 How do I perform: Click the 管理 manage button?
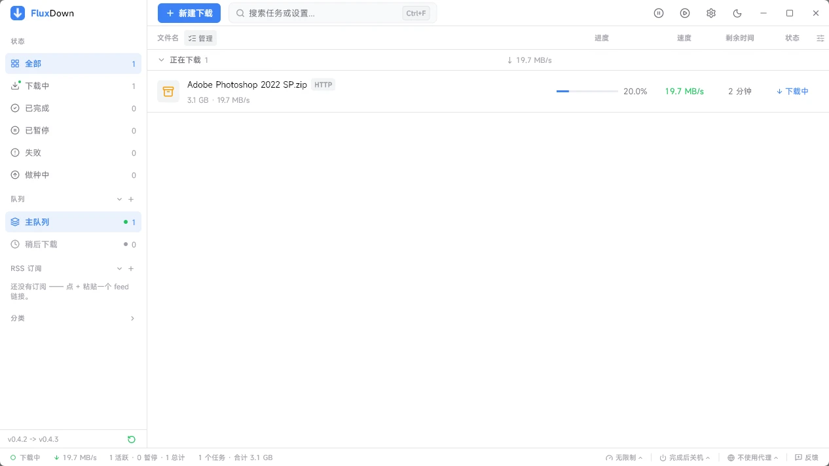pyautogui.click(x=200, y=38)
